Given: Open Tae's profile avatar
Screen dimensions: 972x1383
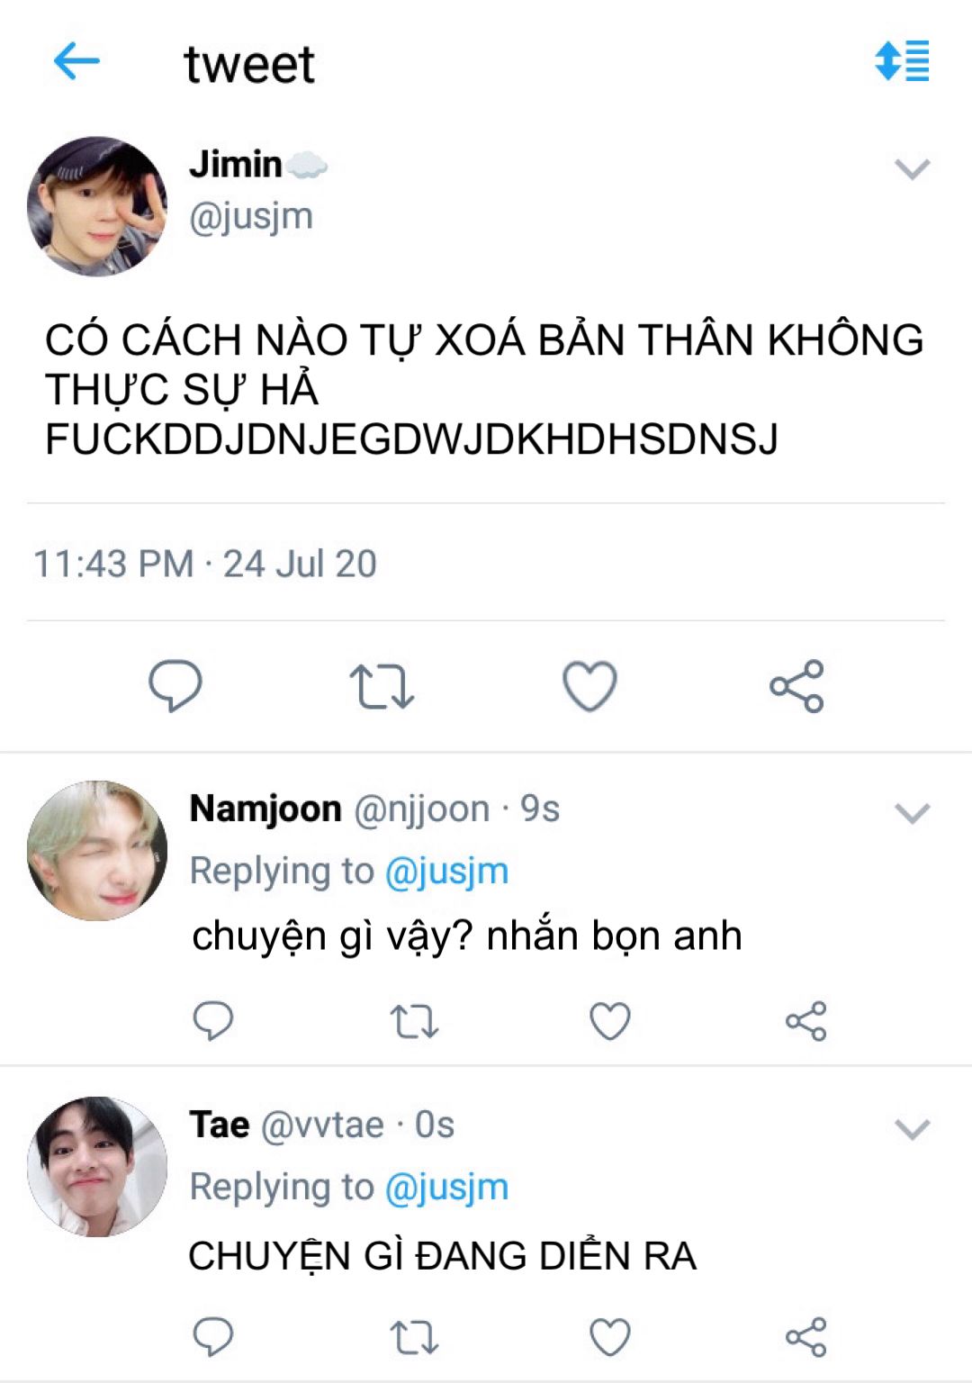Looking at the screenshot, I should tap(97, 1167).
